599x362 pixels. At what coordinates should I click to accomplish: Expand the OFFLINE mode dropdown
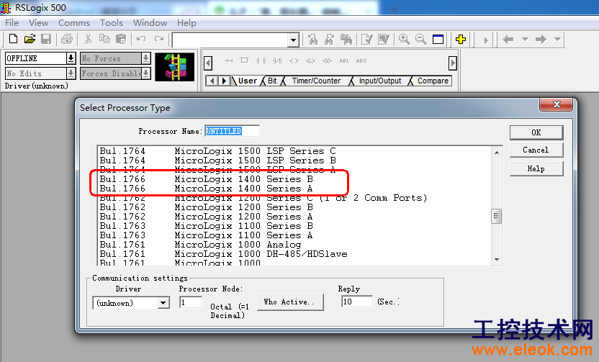(x=71, y=58)
